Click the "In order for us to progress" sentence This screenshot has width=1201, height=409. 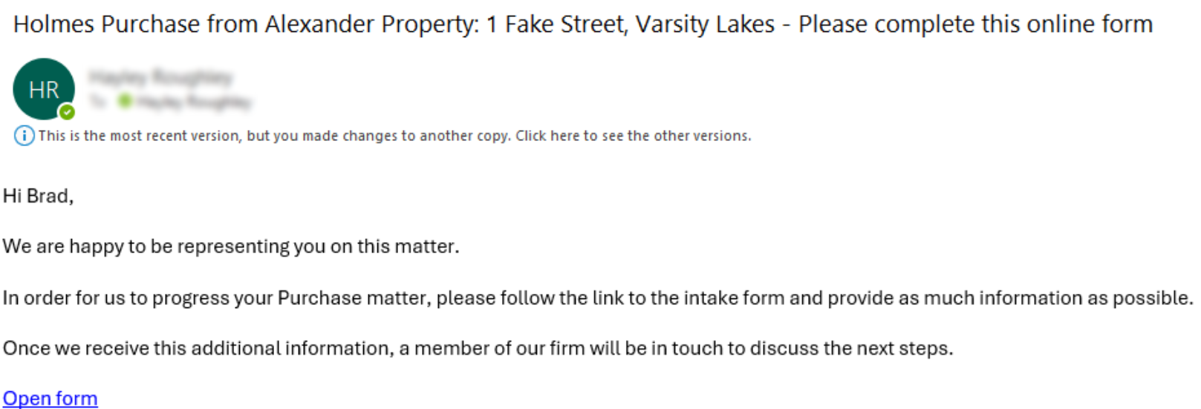coord(598,298)
